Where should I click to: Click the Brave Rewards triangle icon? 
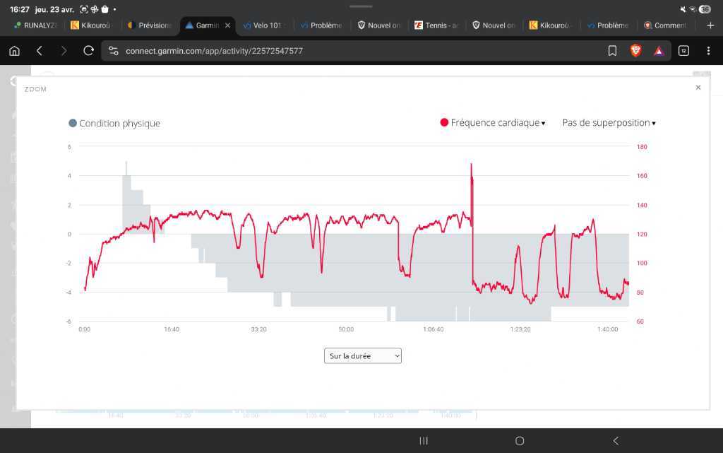click(658, 51)
